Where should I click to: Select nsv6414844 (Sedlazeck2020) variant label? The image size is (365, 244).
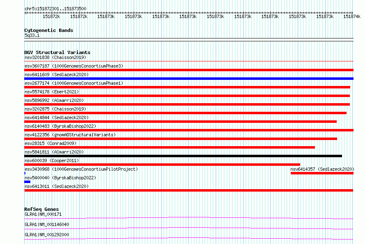[57, 117]
